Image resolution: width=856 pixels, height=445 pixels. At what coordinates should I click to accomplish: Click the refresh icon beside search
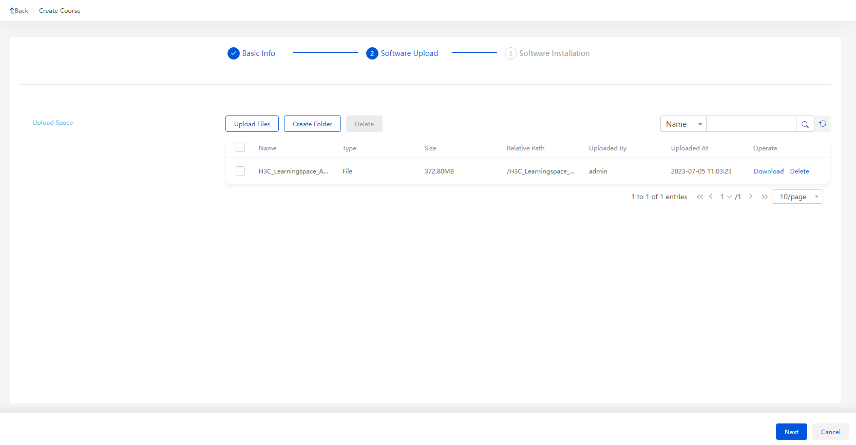(x=823, y=124)
